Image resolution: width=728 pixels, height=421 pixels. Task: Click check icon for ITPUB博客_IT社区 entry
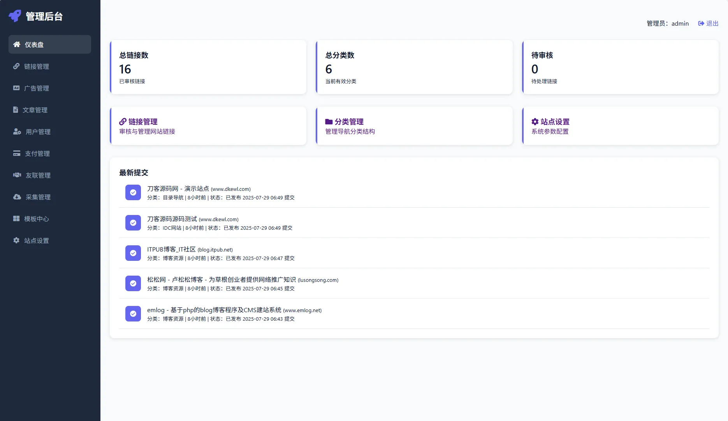pos(133,253)
